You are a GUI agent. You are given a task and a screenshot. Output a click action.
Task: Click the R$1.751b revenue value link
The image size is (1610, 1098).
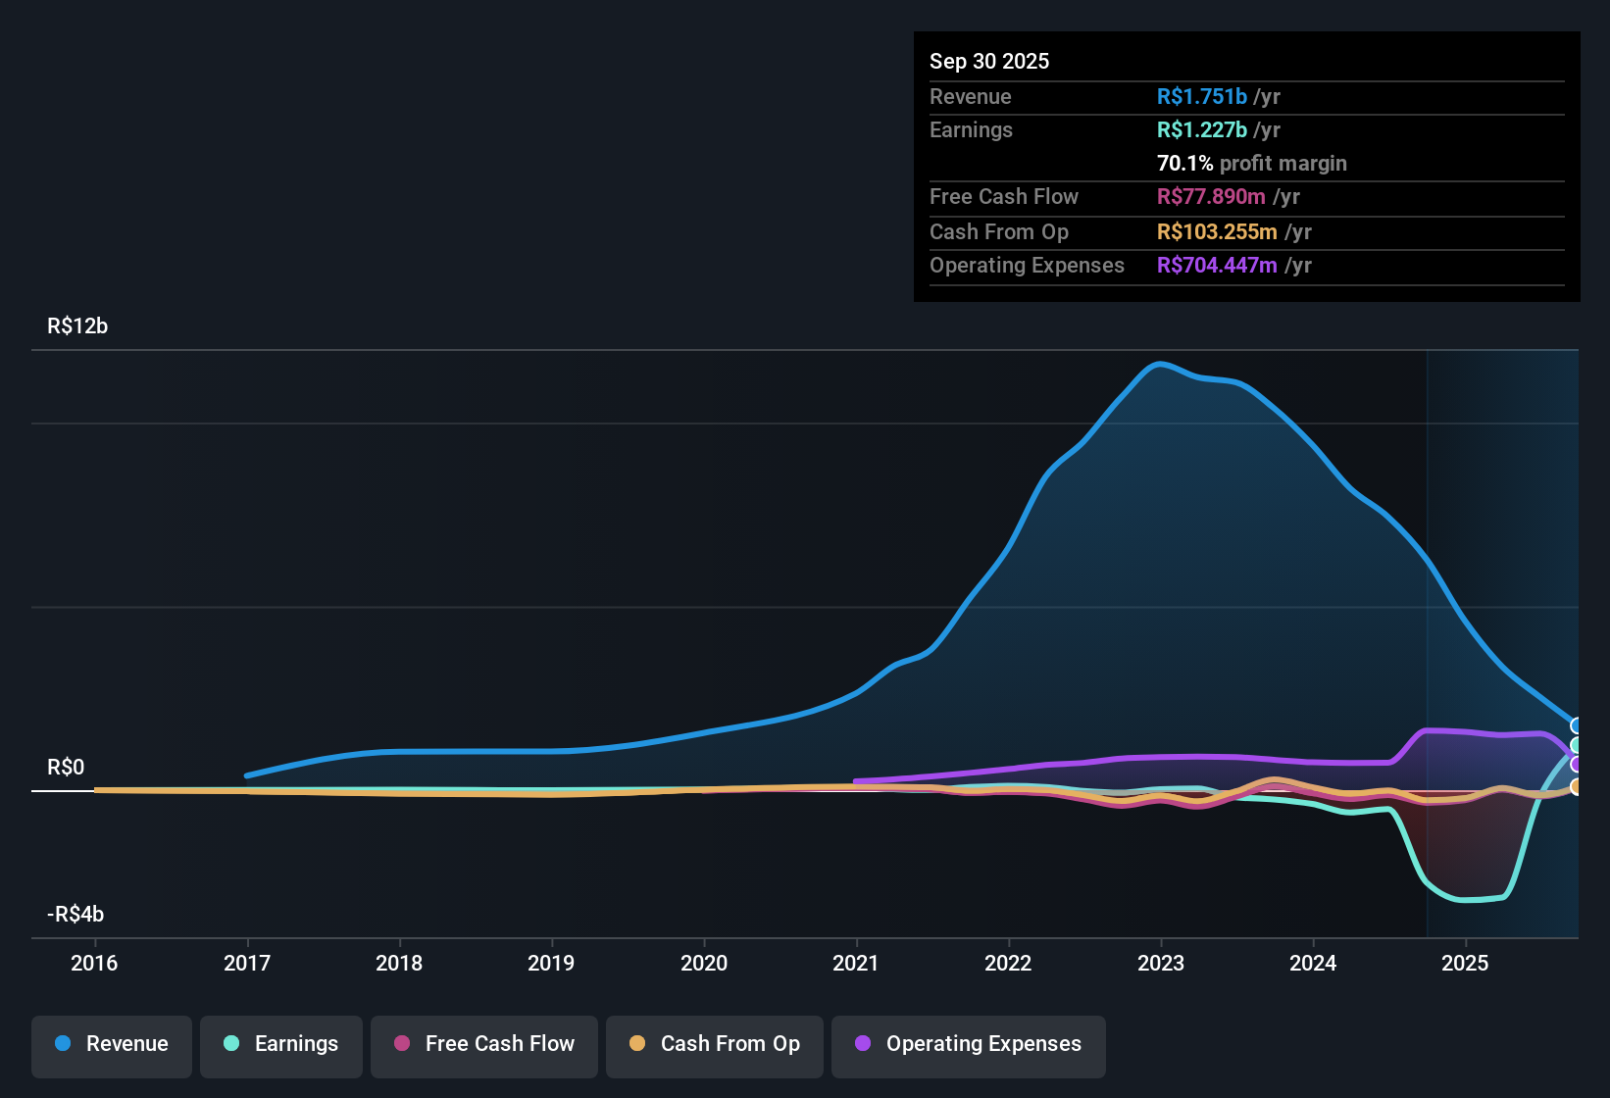click(x=1200, y=96)
